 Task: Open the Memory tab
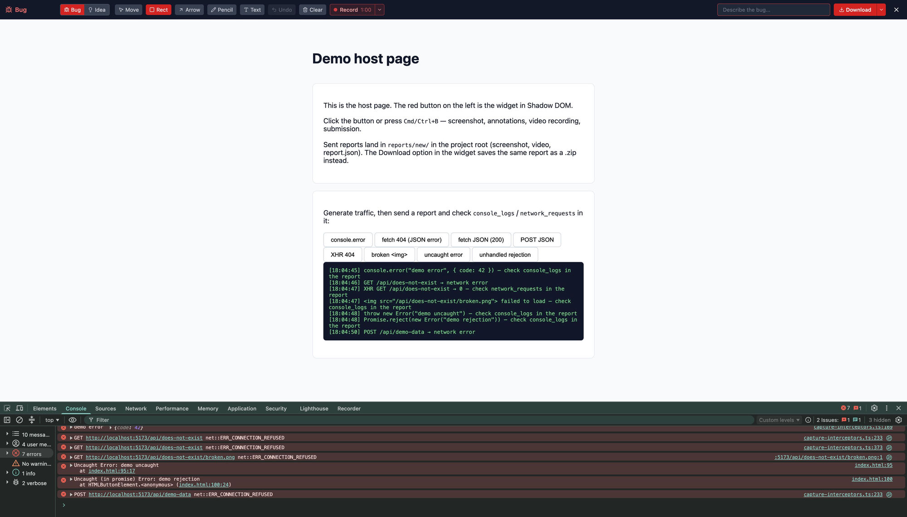(208, 408)
